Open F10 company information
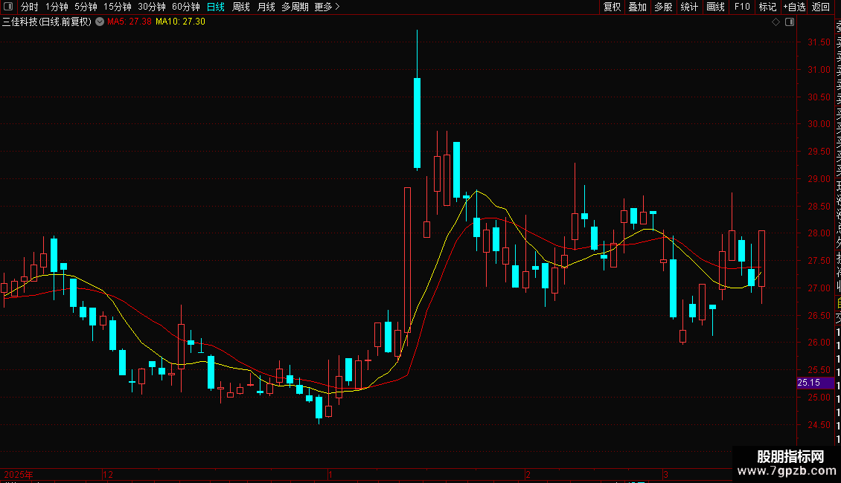 coord(742,7)
